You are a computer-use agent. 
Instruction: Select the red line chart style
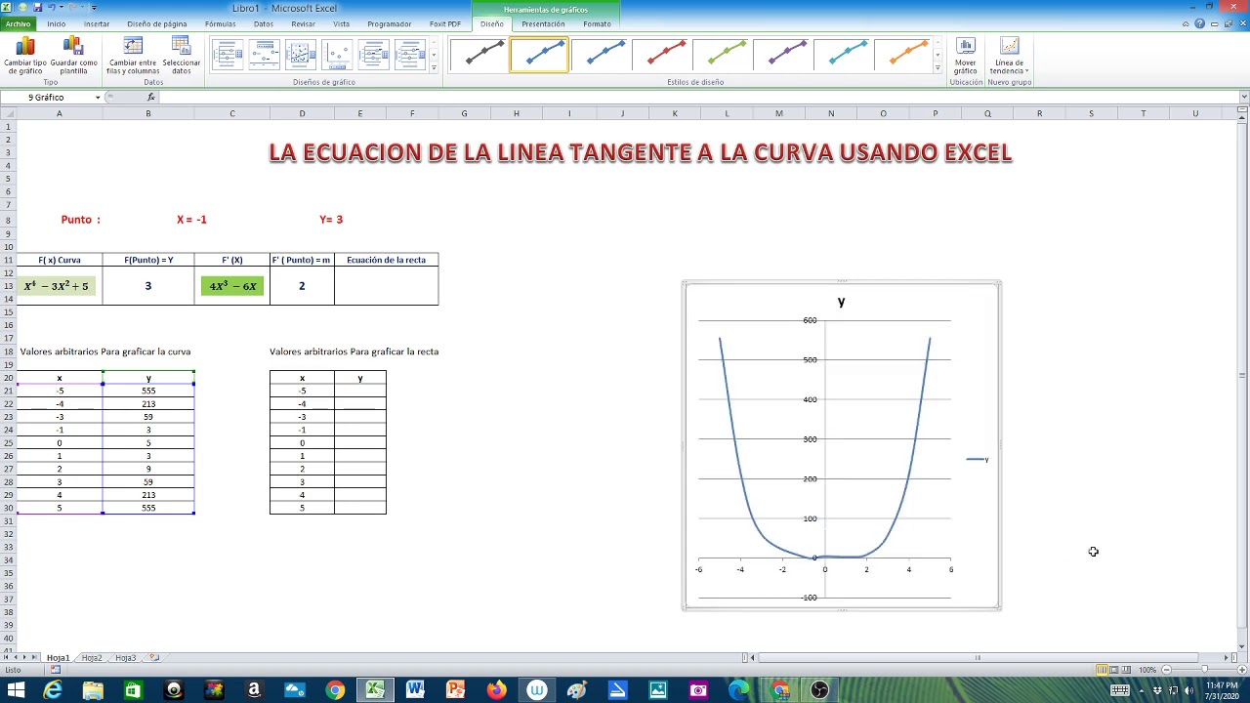(x=660, y=55)
